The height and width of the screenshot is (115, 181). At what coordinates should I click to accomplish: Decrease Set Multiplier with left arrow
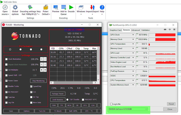42,70
